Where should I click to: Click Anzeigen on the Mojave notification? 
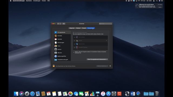pos(160,5)
